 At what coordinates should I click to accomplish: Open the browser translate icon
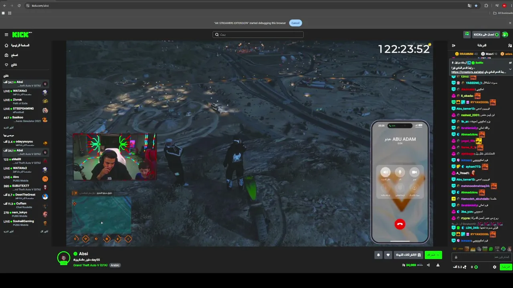pyautogui.click(x=469, y=6)
